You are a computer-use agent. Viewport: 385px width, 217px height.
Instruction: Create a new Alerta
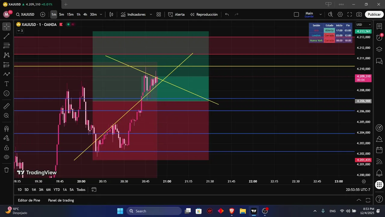coord(176,14)
